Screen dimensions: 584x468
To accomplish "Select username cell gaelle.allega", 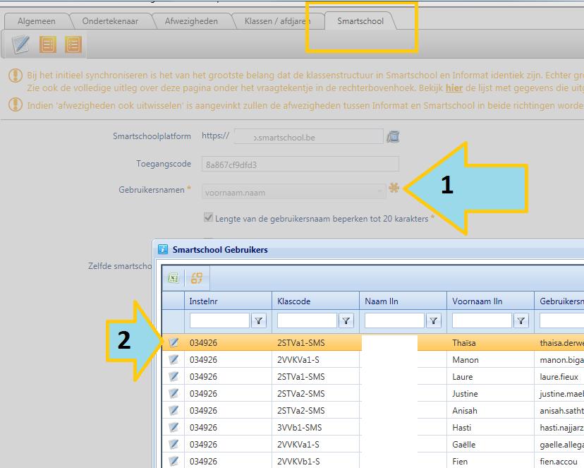I will pos(559,445).
